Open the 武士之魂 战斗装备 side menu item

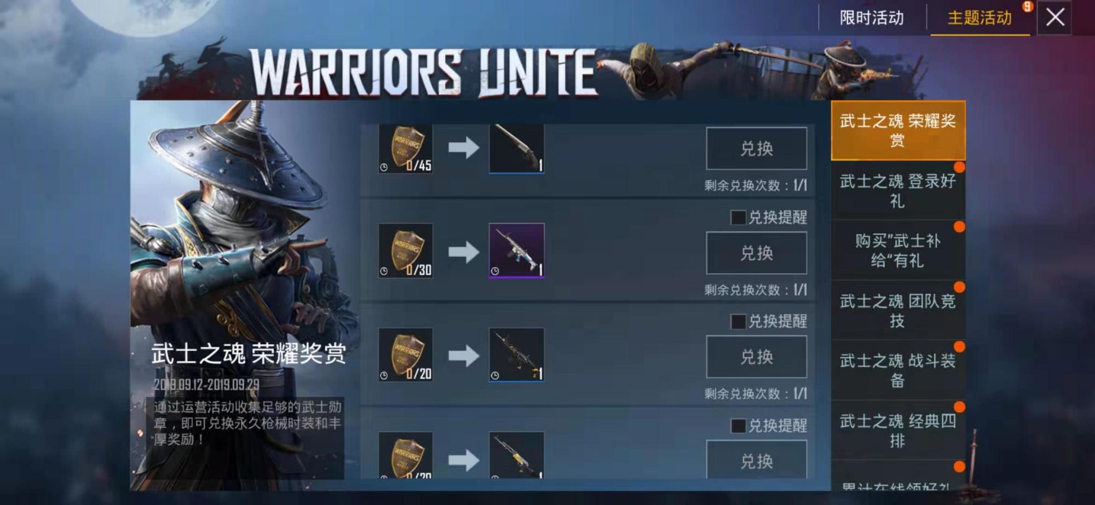[898, 370]
